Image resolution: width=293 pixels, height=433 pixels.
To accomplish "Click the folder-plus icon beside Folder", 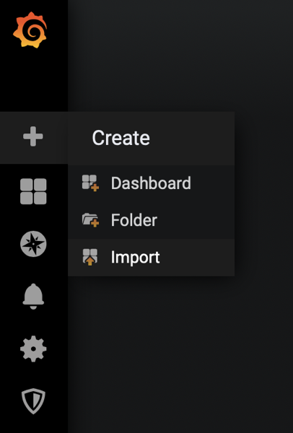I will [90, 220].
